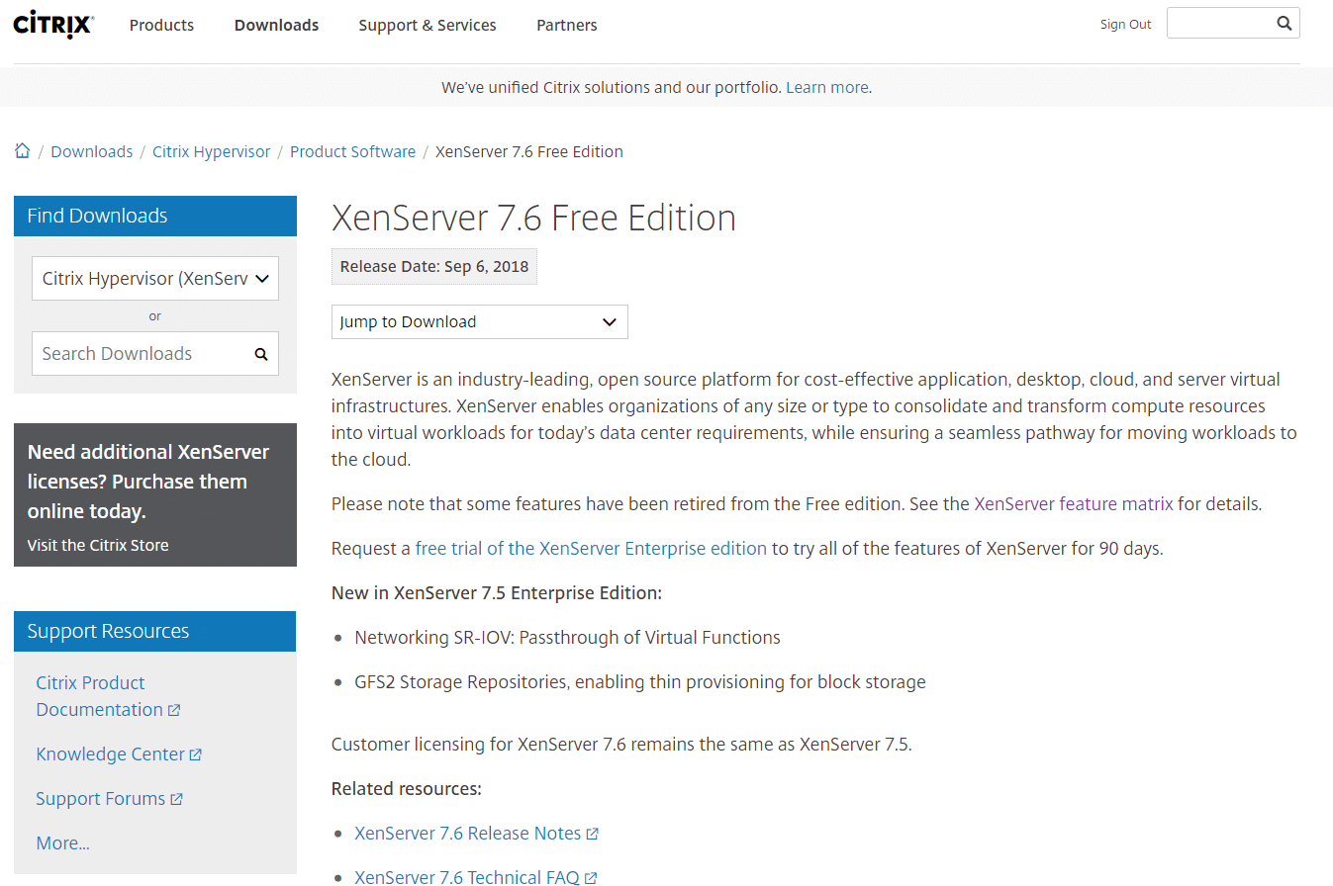The image size is (1333, 886).
Task: Click external-link icon after XenServer 7.6 Release Notes
Action: click(x=592, y=834)
